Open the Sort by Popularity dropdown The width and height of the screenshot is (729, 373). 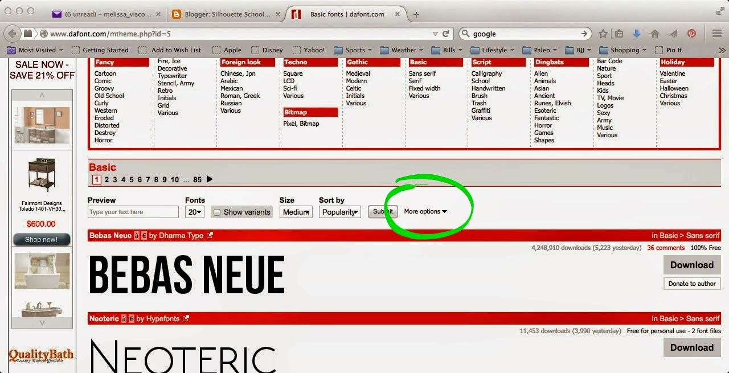pyautogui.click(x=339, y=212)
